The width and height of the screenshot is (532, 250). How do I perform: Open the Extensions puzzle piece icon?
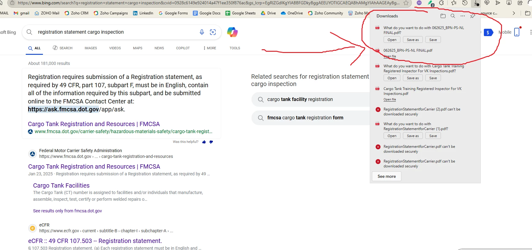pyautogui.click(x=442, y=3)
